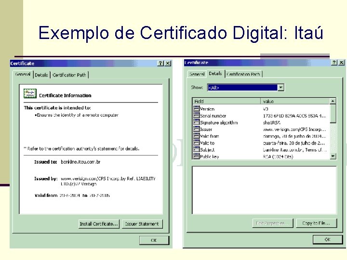This screenshot has width=347, height=260.
Task: Click the serial number value starting 1733
Action: click(294, 116)
